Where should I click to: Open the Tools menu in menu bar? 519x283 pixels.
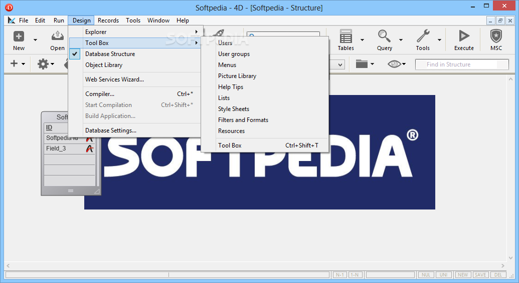pyautogui.click(x=133, y=20)
